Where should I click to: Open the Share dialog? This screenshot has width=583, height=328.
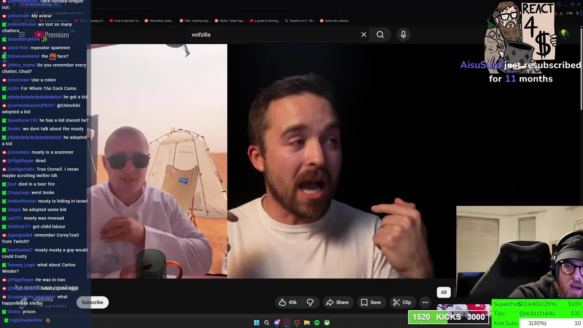click(337, 302)
